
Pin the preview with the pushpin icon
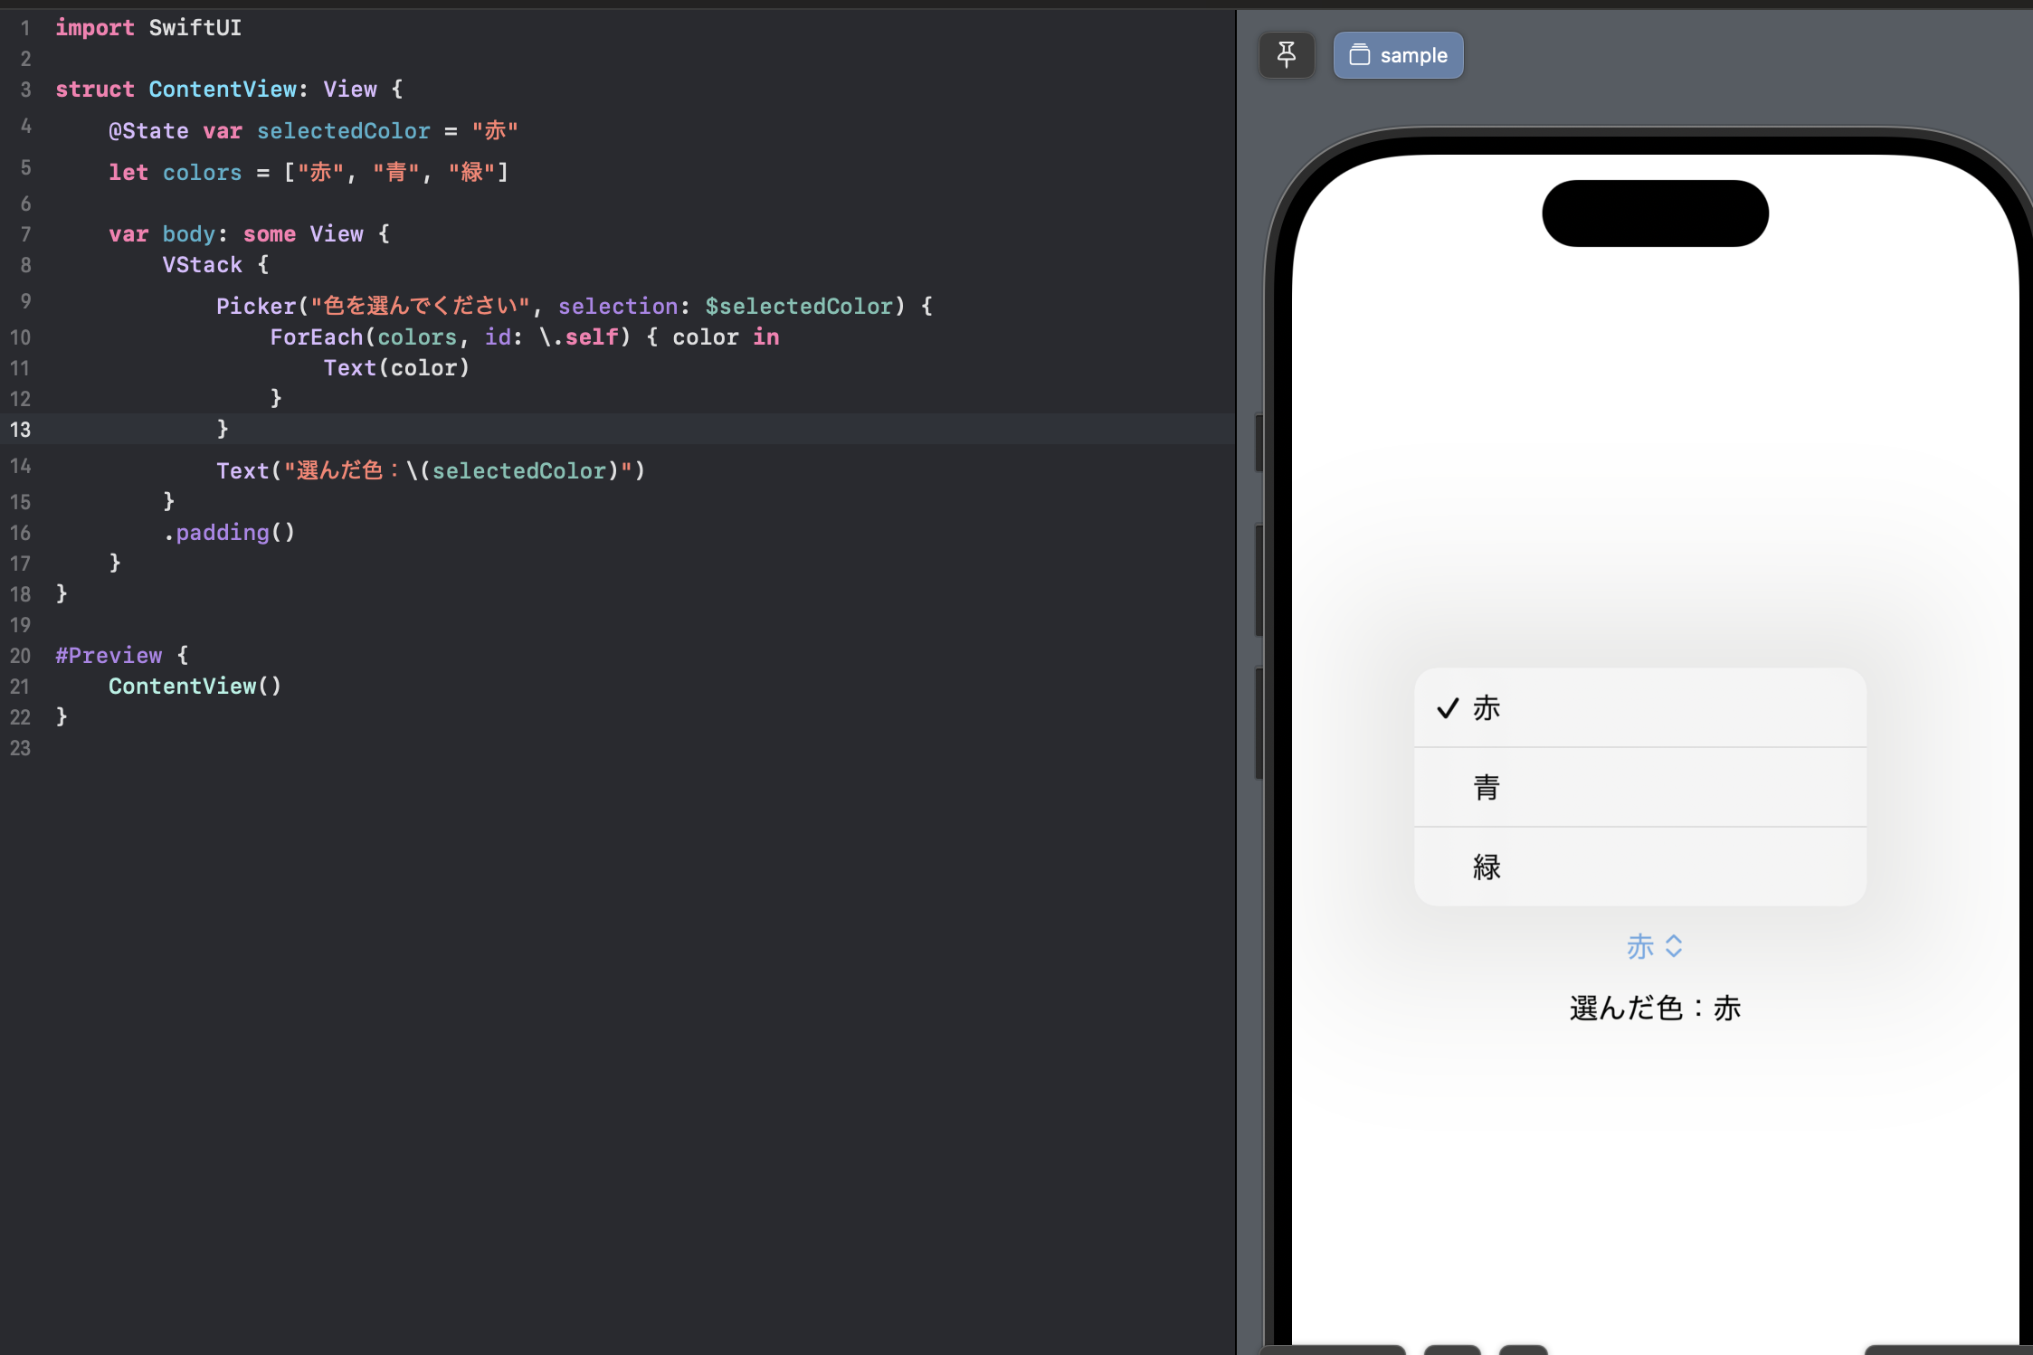[x=1286, y=54]
